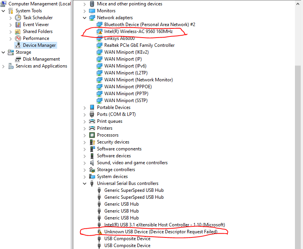Click the Event Viewer icon

[x=18, y=25]
